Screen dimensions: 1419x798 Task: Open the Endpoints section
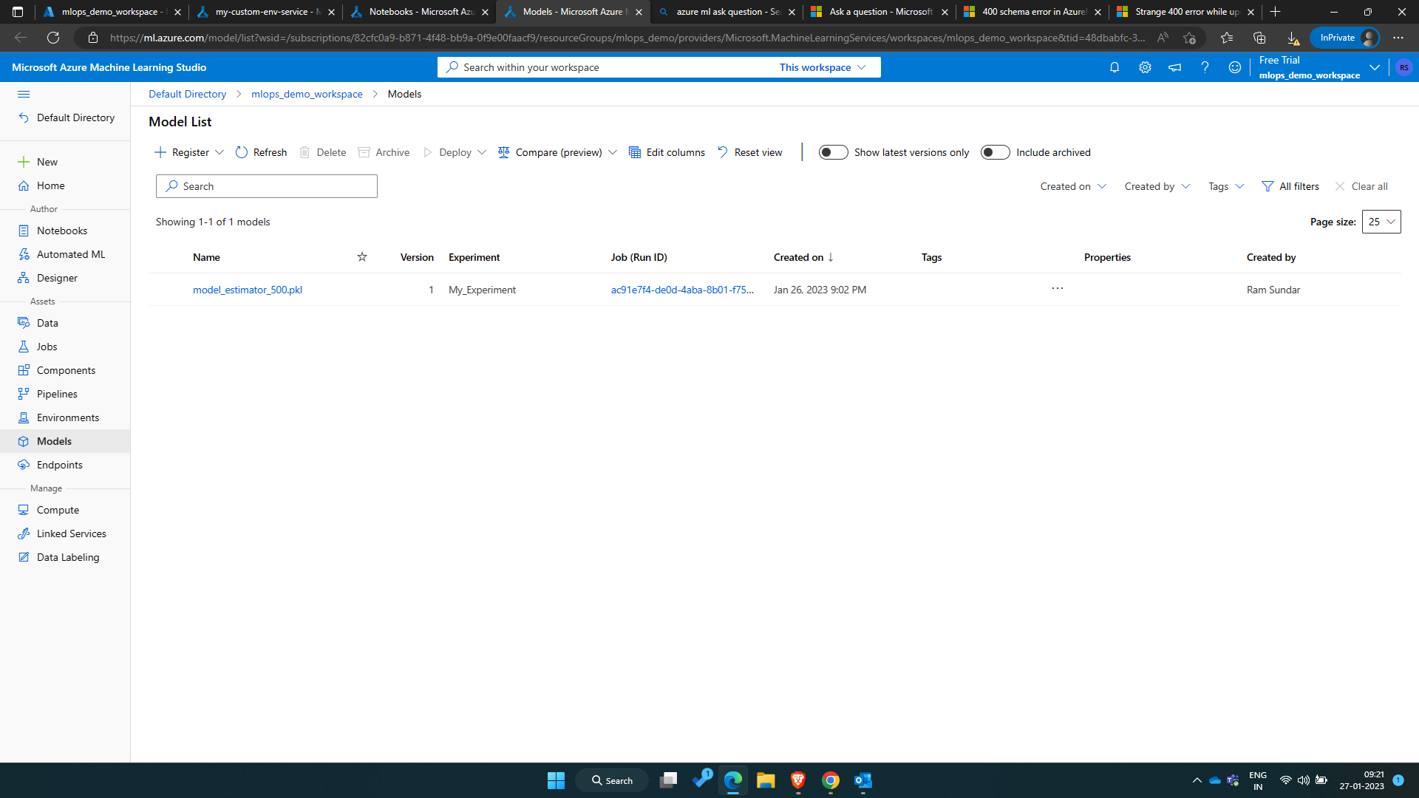click(x=58, y=464)
